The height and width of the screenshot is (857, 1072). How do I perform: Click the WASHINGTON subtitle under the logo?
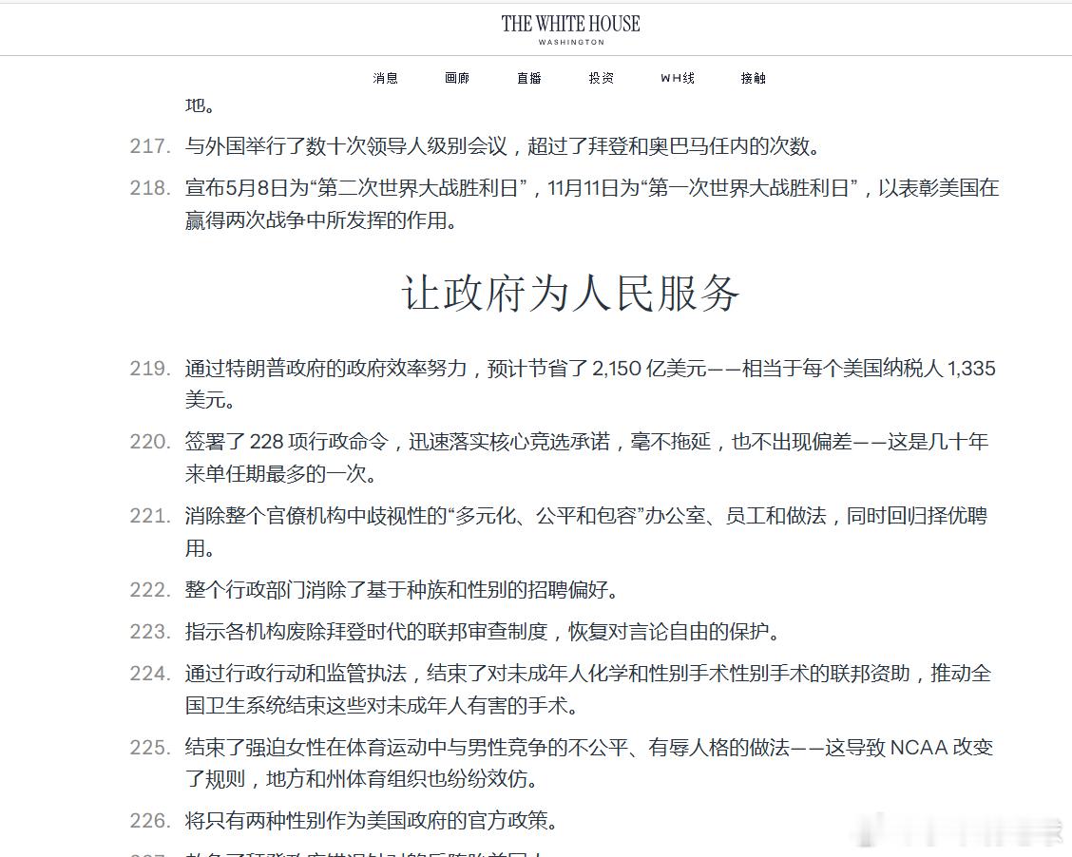571,43
